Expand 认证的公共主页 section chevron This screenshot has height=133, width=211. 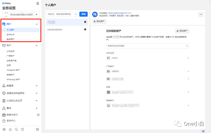(x=36, y=100)
